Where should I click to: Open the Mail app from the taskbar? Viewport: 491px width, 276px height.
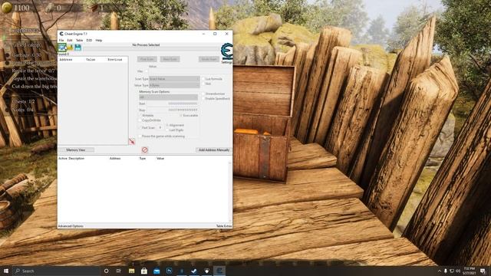[x=157, y=271]
